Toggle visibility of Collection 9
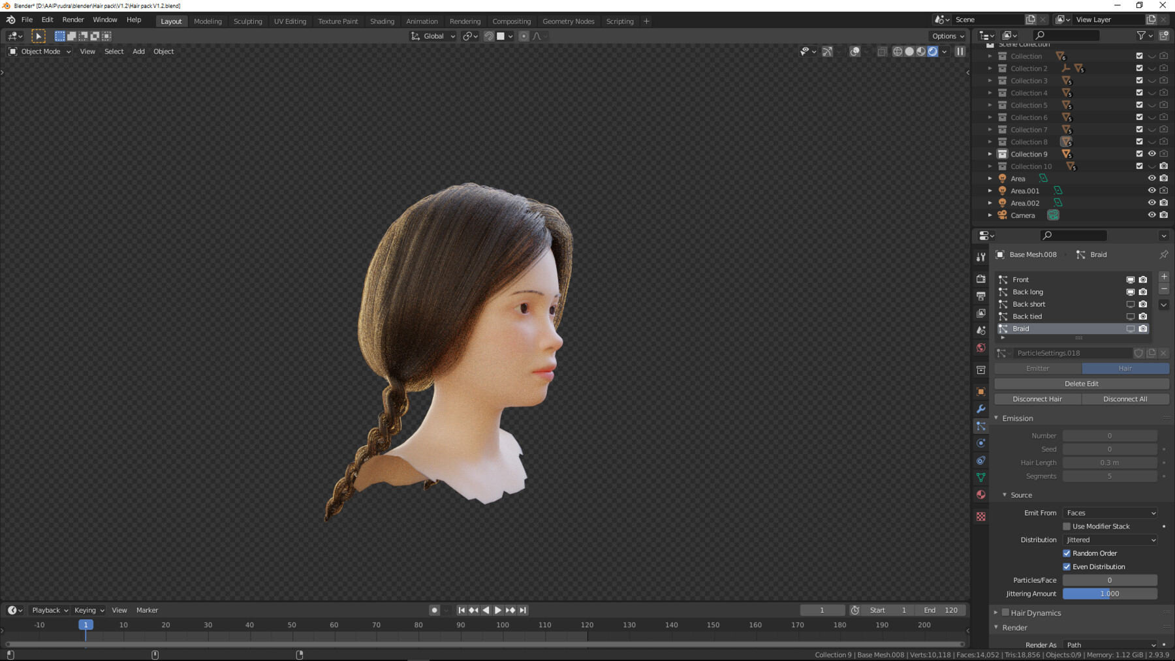1175x661 pixels. coord(1151,154)
